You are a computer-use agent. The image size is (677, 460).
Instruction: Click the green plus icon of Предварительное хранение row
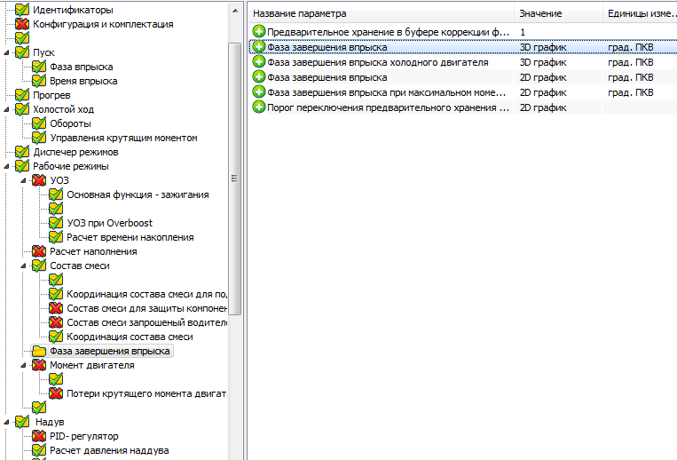(259, 32)
